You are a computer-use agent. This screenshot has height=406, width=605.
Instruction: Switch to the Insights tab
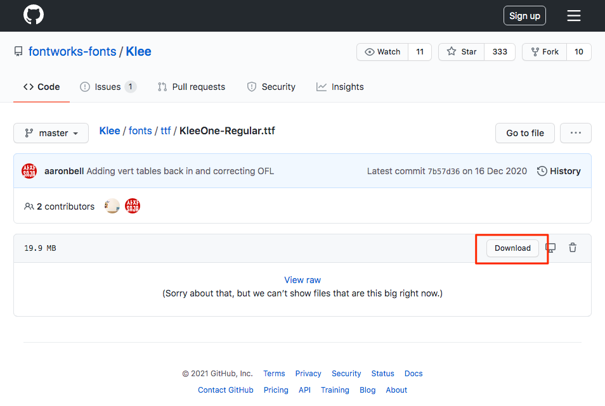340,87
